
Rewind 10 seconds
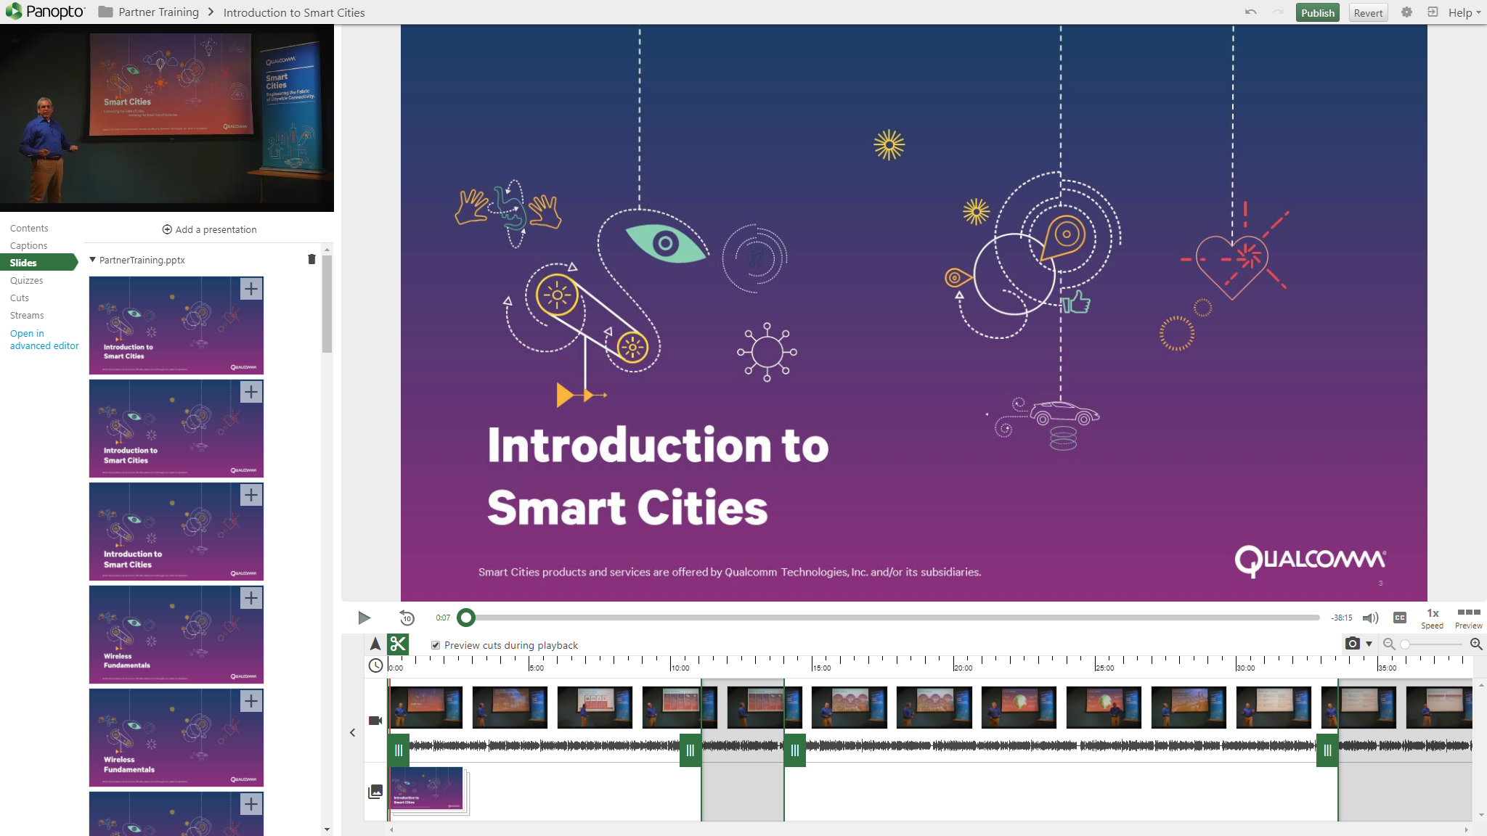(407, 618)
